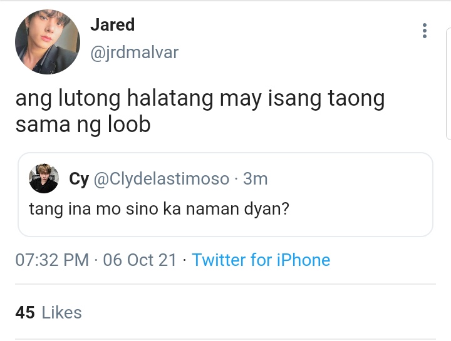Viewport: 451px width, 341px height.
Task: Click the @Clydelastimoso handle in quoted tweet
Action: [x=162, y=179]
